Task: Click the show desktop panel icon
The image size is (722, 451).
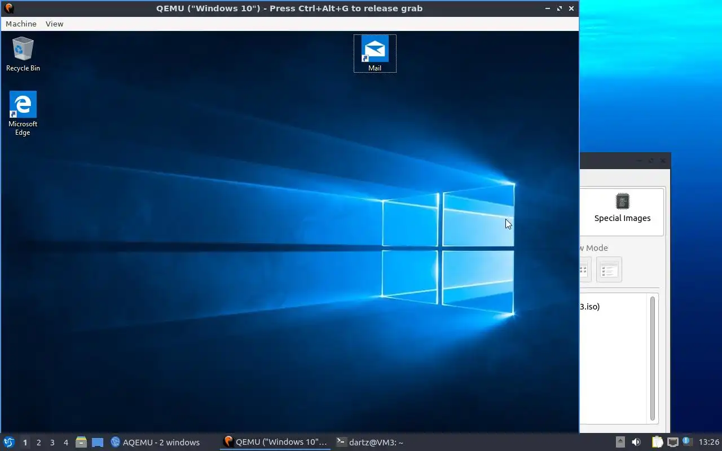Action: point(98,443)
